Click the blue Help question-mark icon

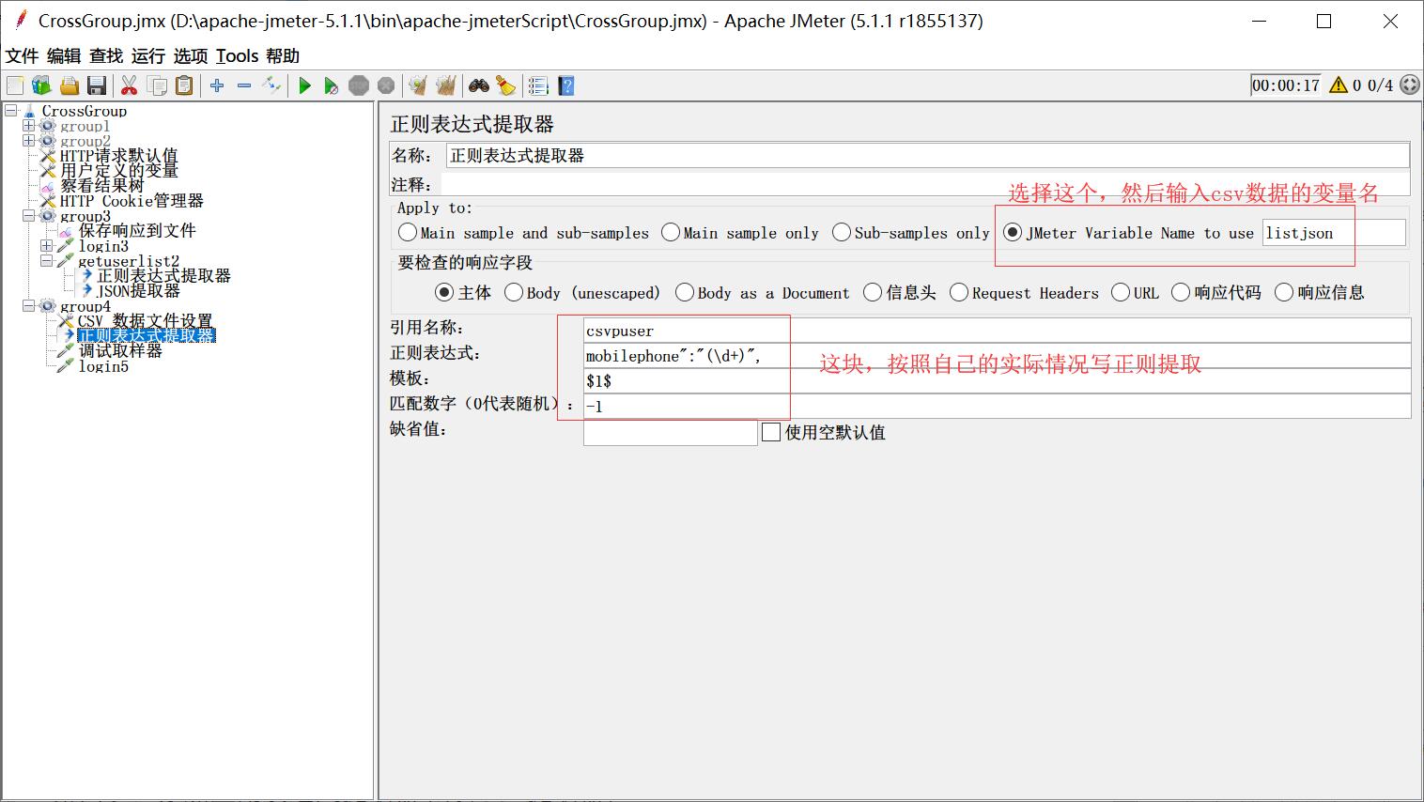pos(565,86)
